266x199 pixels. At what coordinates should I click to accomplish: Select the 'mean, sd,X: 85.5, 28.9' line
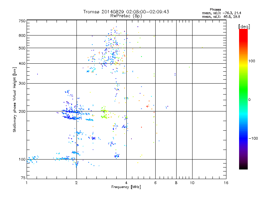tap(221, 17)
